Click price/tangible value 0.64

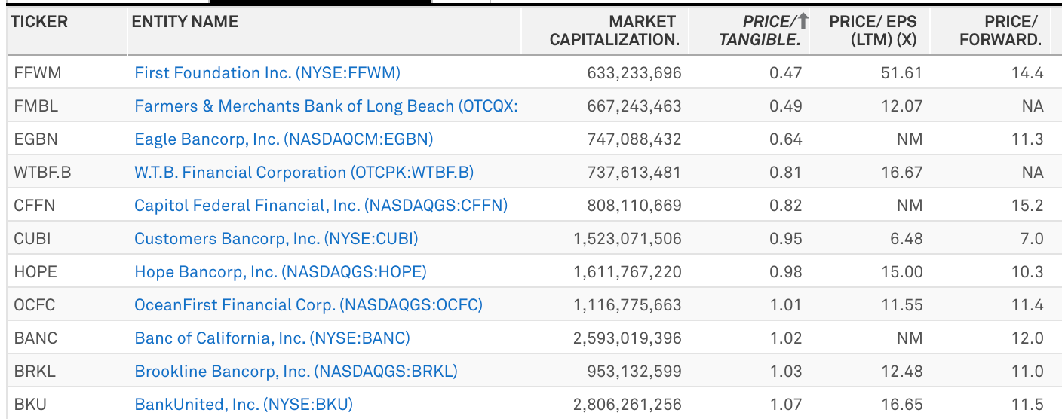point(785,139)
